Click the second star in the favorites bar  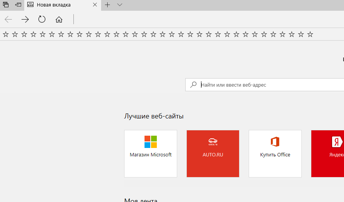15,34
